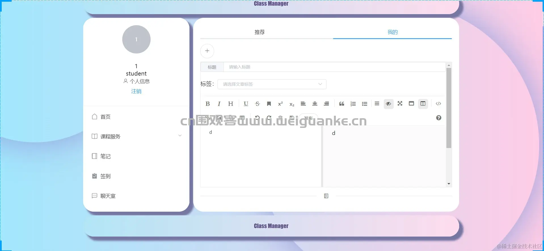The width and height of the screenshot is (544, 251).
Task: Click the student role text
Action: click(x=136, y=74)
